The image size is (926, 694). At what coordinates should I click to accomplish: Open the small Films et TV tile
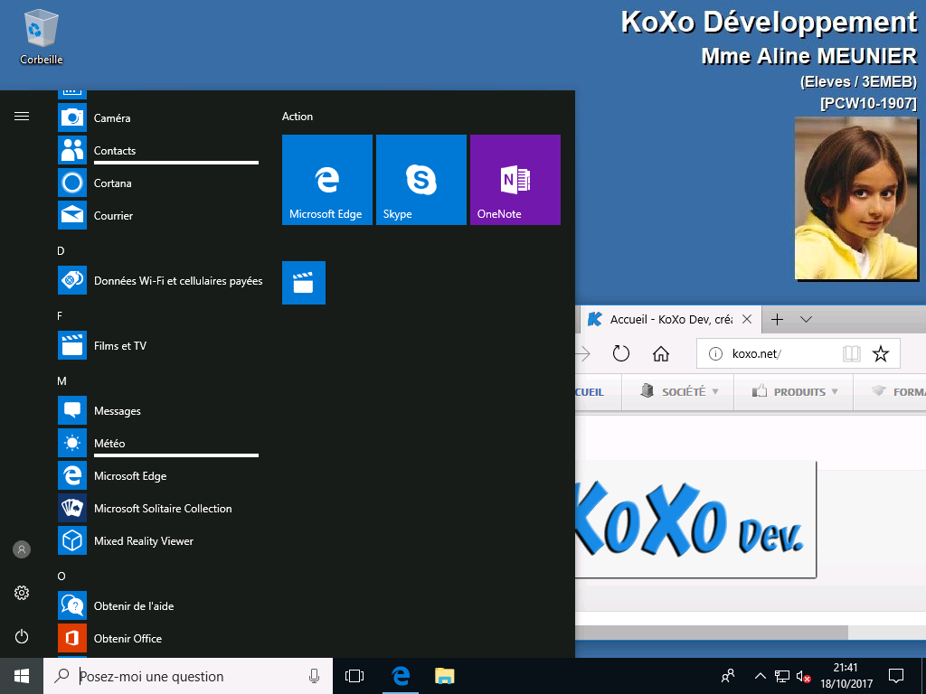[x=304, y=283]
